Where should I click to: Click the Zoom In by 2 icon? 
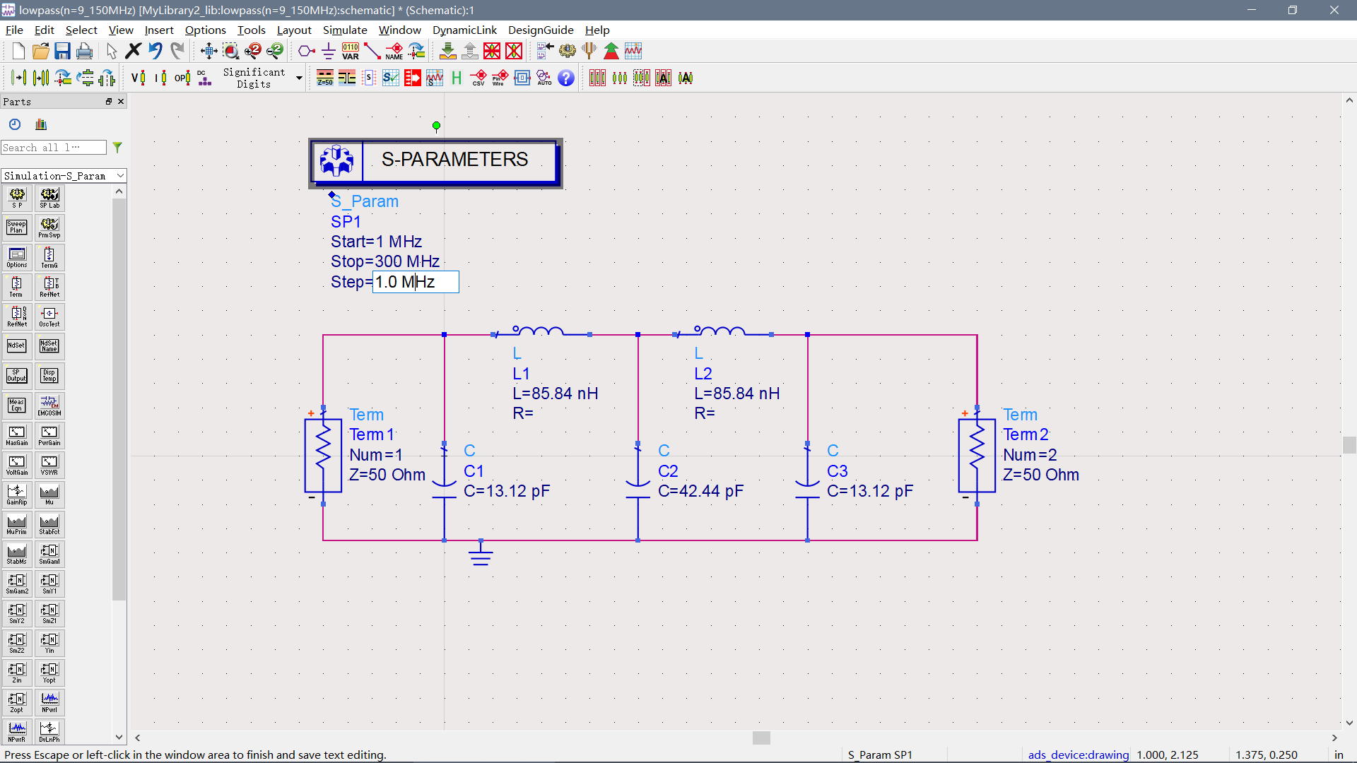tap(252, 51)
